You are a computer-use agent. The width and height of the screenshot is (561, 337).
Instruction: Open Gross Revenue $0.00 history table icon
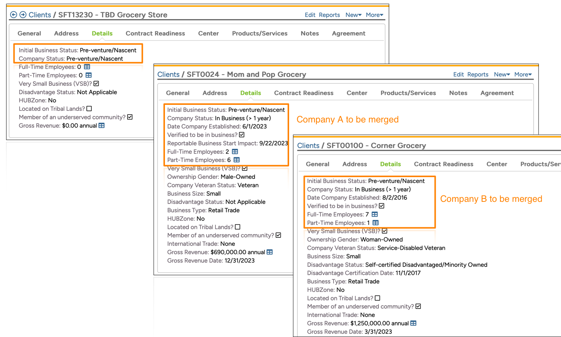[102, 125]
